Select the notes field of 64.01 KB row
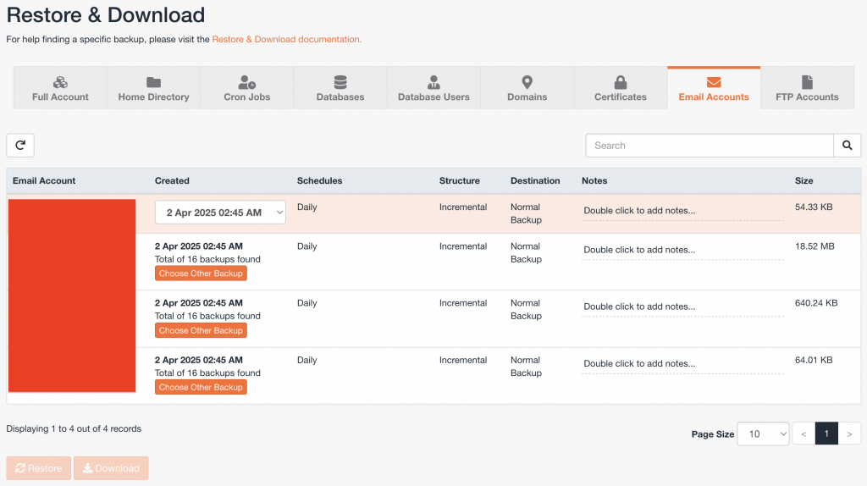Screen dimensions: 867x486 pos(682,364)
